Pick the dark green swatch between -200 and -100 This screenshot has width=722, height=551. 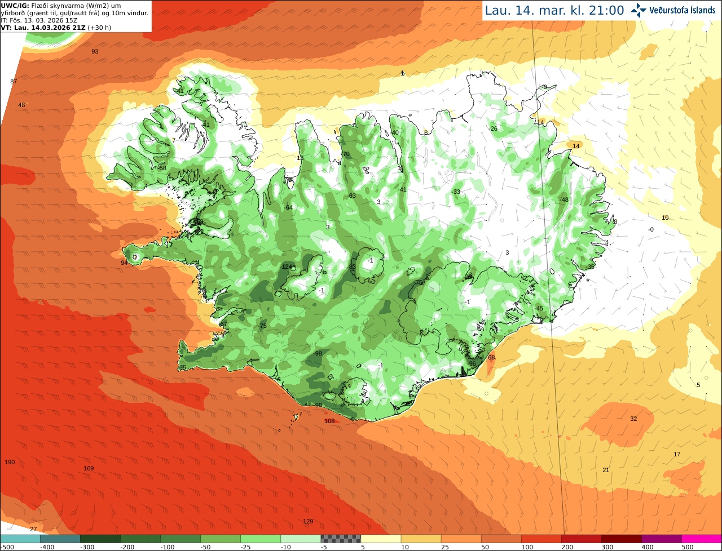pyautogui.click(x=140, y=539)
